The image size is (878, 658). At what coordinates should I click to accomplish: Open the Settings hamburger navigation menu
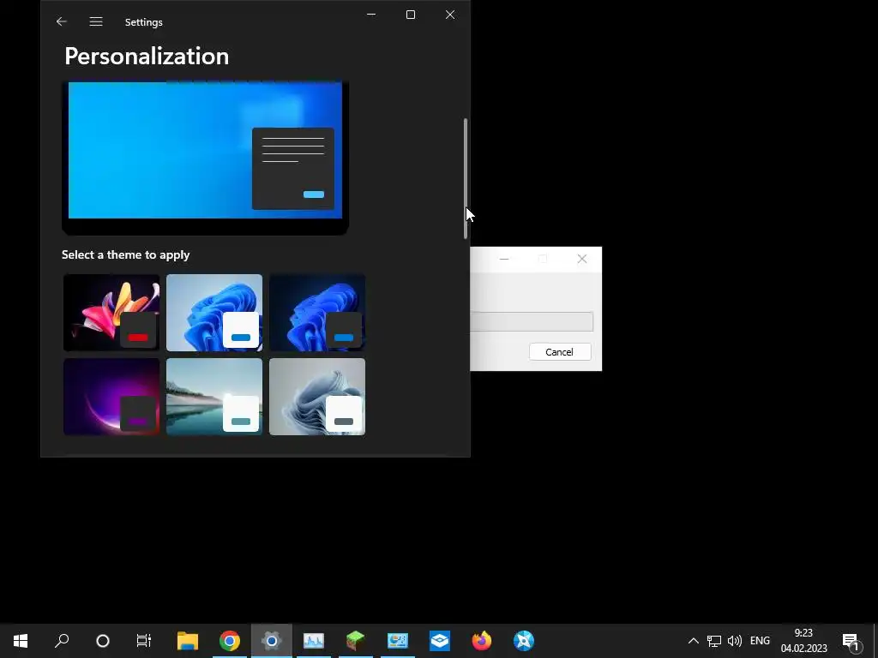click(x=96, y=21)
